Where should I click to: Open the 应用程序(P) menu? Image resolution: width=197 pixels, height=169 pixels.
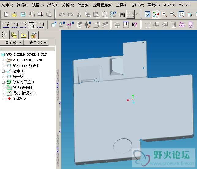(103, 5)
